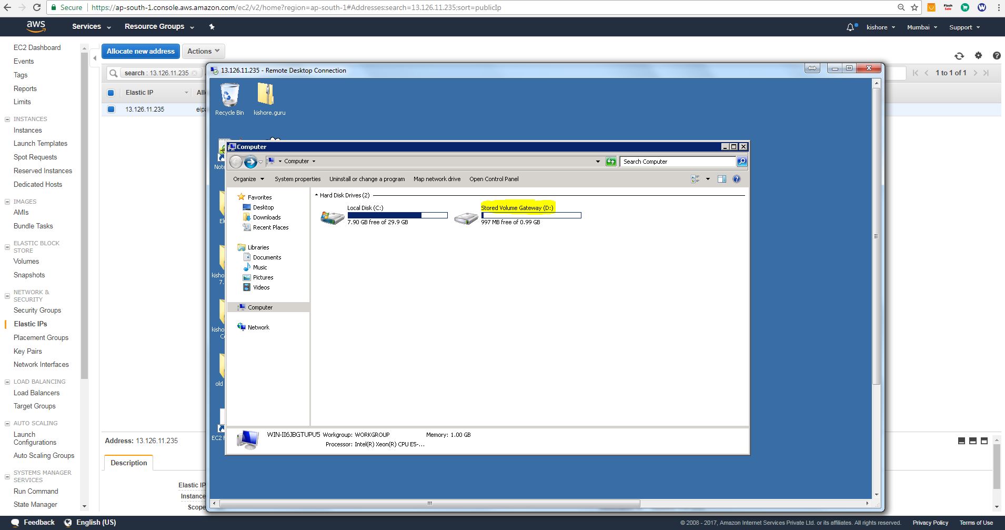Open the Organize dropdown in Explorer

click(248, 179)
